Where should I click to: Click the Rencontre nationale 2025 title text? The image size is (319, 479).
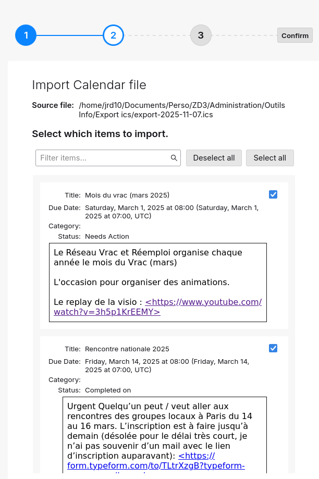click(x=127, y=349)
